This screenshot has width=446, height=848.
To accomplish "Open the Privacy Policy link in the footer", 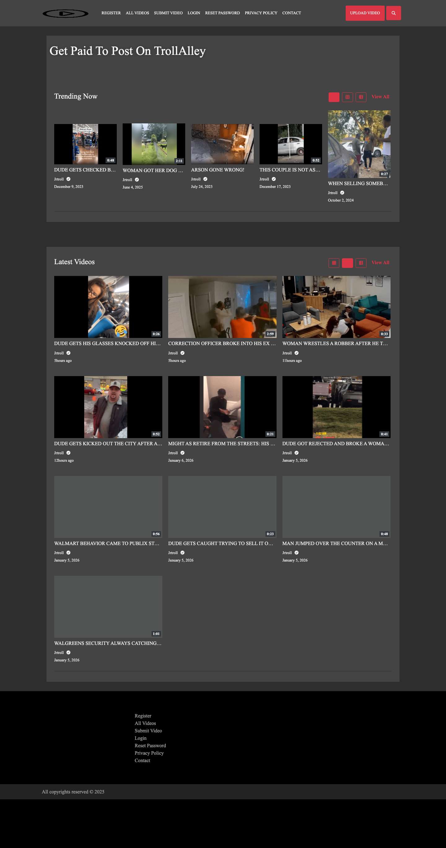I will point(149,753).
